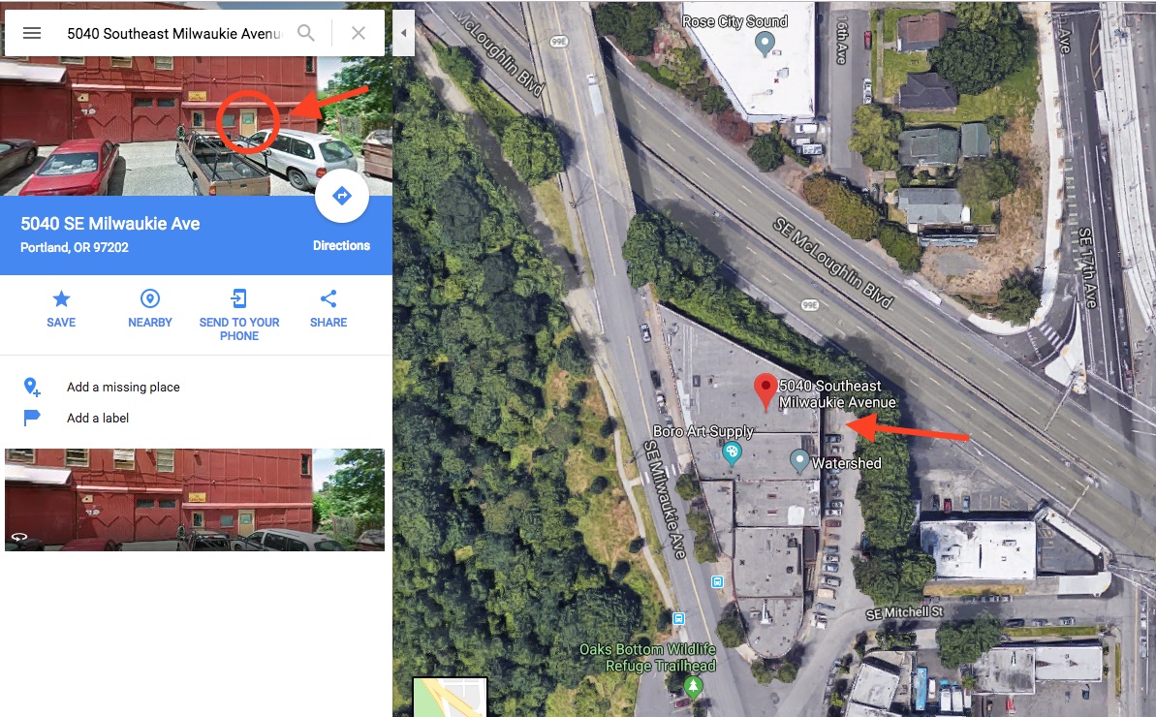Collapse the side panel arrow
1156x717 pixels.
tap(403, 33)
